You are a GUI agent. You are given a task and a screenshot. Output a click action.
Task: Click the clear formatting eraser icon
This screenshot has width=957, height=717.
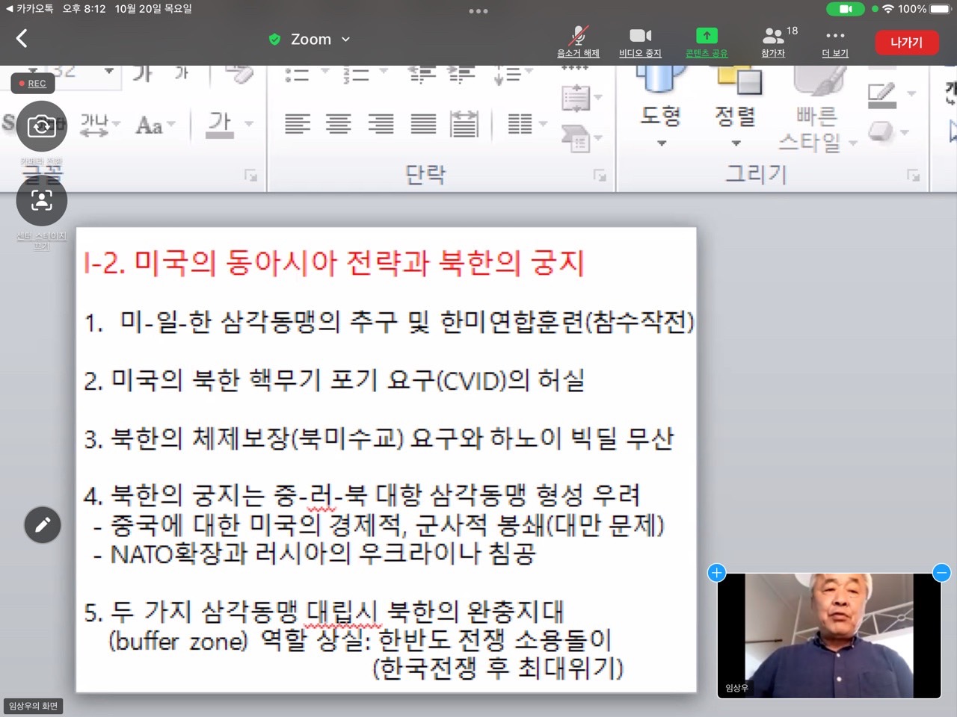click(x=239, y=74)
